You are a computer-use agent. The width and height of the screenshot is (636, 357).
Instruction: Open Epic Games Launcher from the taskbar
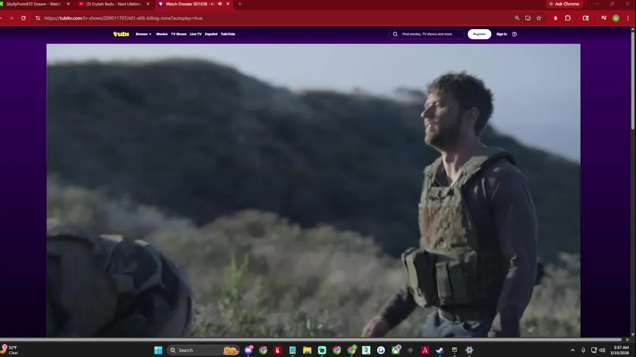pyautogui.click(x=455, y=350)
